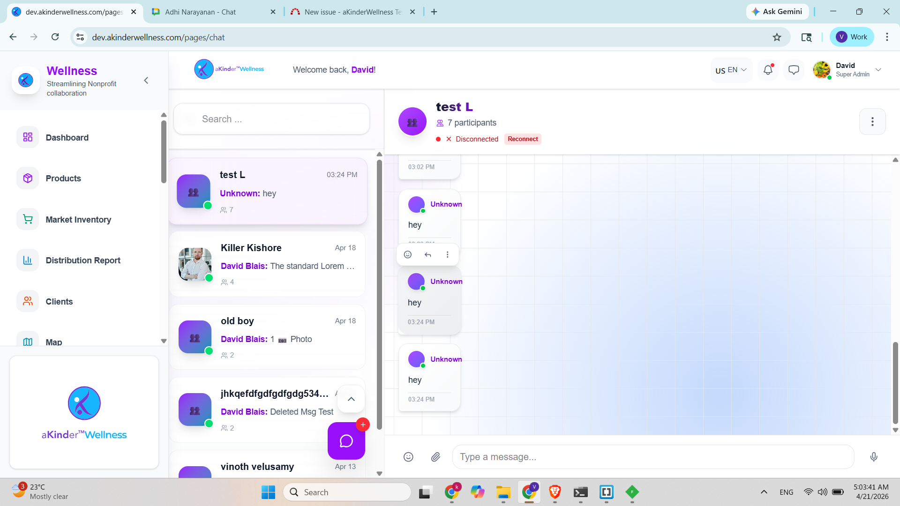Click the microphone voice message icon
Viewport: 900px width, 506px height.
(x=874, y=457)
